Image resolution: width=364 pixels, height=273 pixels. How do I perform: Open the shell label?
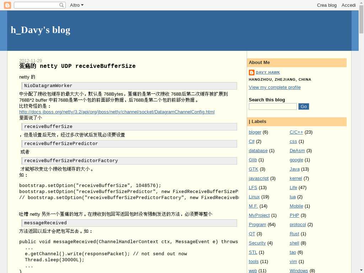[x=294, y=243]
